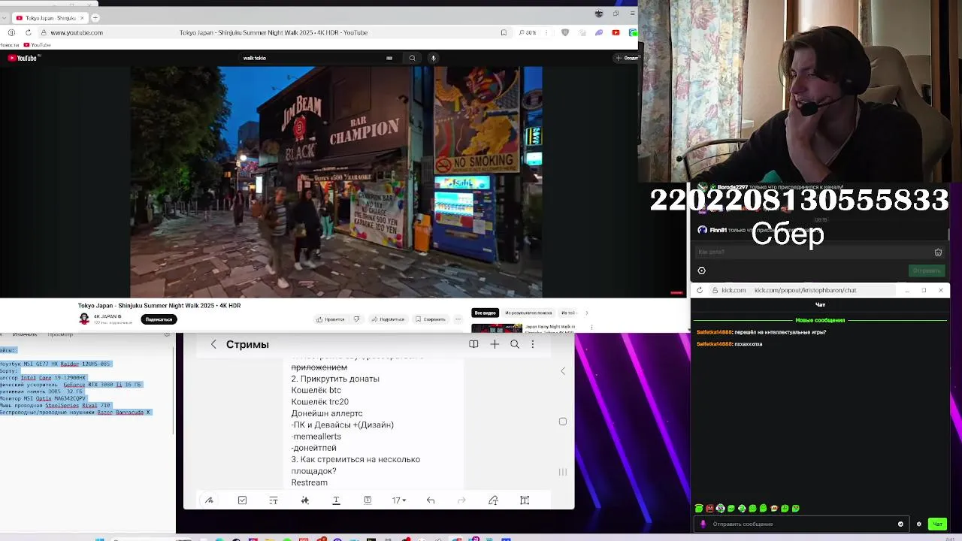The height and width of the screenshot is (541, 962).
Task: Open the YouTube bookmark in bookmarks bar
Action: tap(37, 45)
